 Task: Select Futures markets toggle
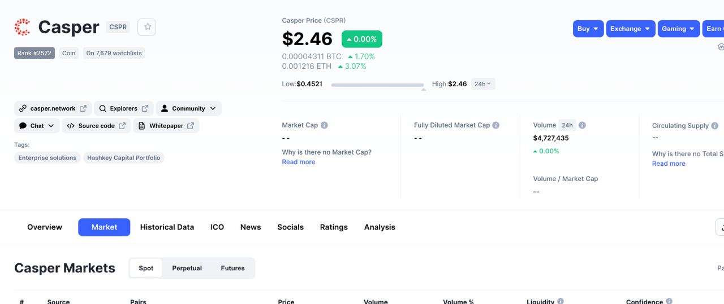232,268
